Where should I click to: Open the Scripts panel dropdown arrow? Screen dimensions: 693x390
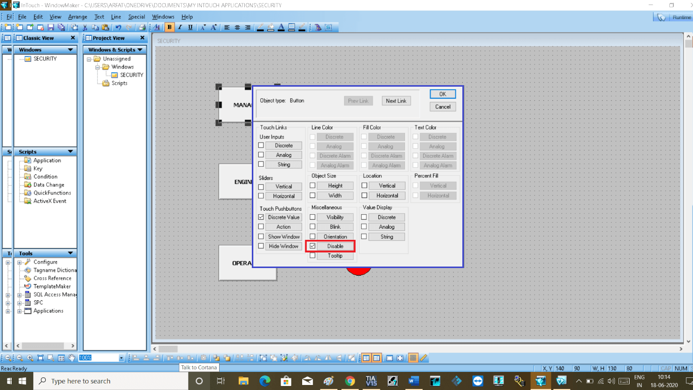[71, 152]
